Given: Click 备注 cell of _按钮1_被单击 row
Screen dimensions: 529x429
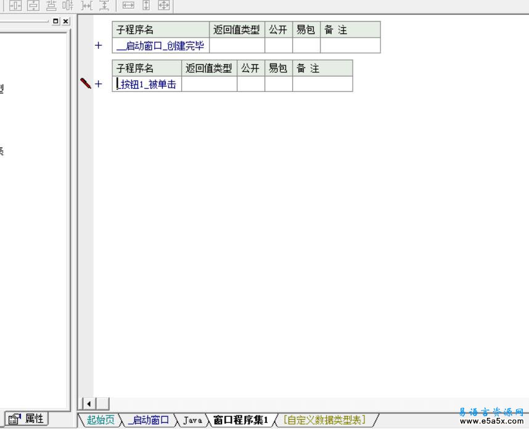Looking at the screenshot, I should pyautogui.click(x=322, y=84).
